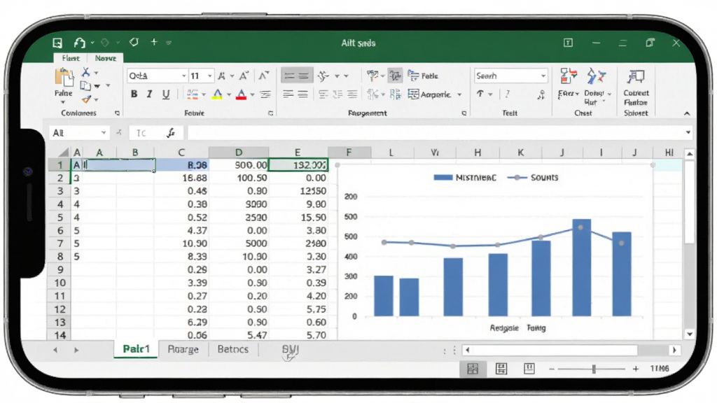
Task: Select column D header
Action: pos(239,153)
